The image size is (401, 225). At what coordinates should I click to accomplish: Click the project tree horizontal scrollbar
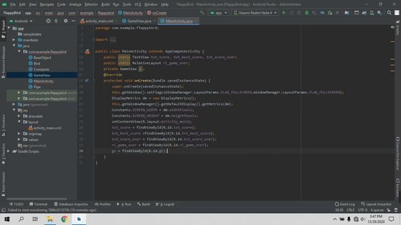coord(37,199)
